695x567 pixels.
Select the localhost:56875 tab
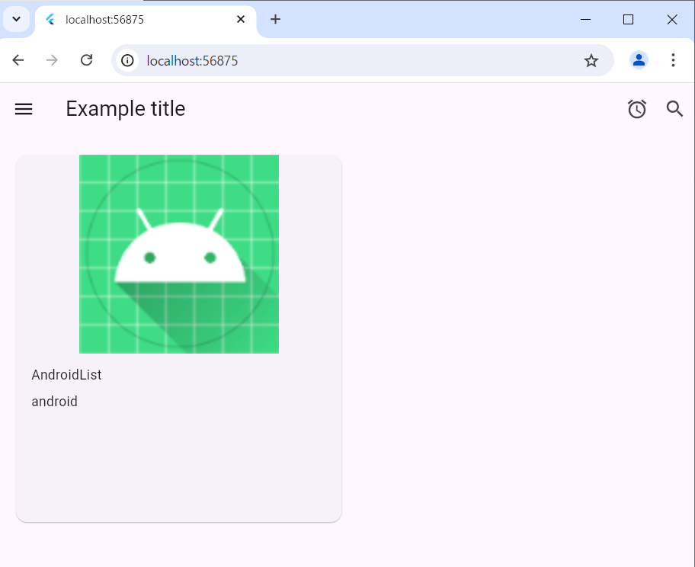(x=146, y=20)
